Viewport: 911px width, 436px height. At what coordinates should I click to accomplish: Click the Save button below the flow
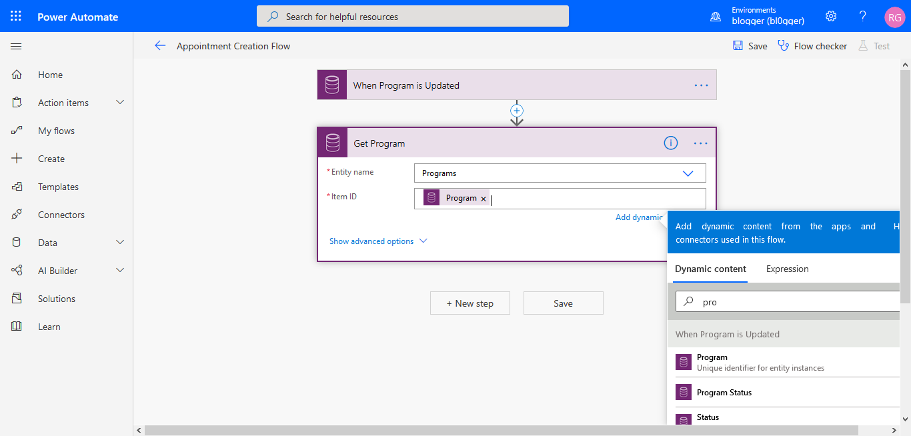[564, 303]
